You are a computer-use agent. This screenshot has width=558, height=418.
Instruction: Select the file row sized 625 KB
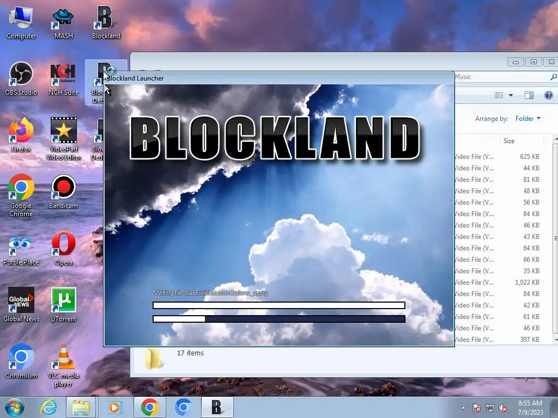click(498, 156)
